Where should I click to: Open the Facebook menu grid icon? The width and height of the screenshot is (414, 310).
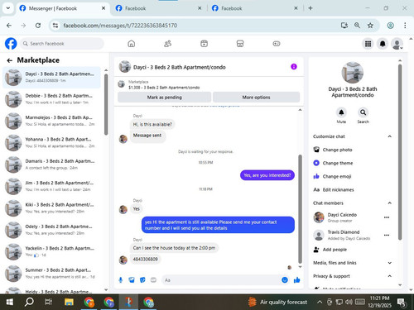[368, 44]
